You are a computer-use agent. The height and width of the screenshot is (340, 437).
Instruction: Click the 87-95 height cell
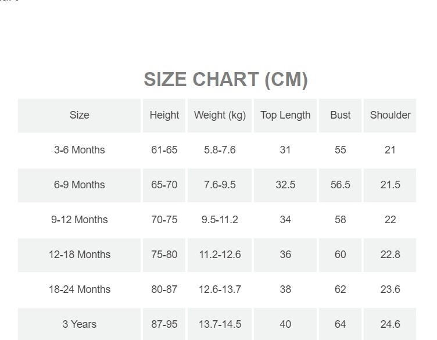164,324
